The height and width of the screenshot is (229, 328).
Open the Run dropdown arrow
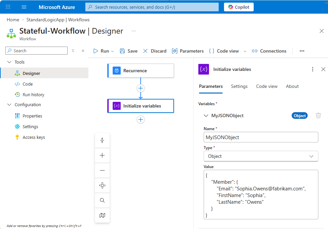point(112,51)
